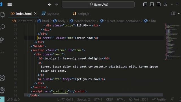Screen dimensions: 181x102
Task: Click the Port : 5501 live server status
Action: point(139,99)
